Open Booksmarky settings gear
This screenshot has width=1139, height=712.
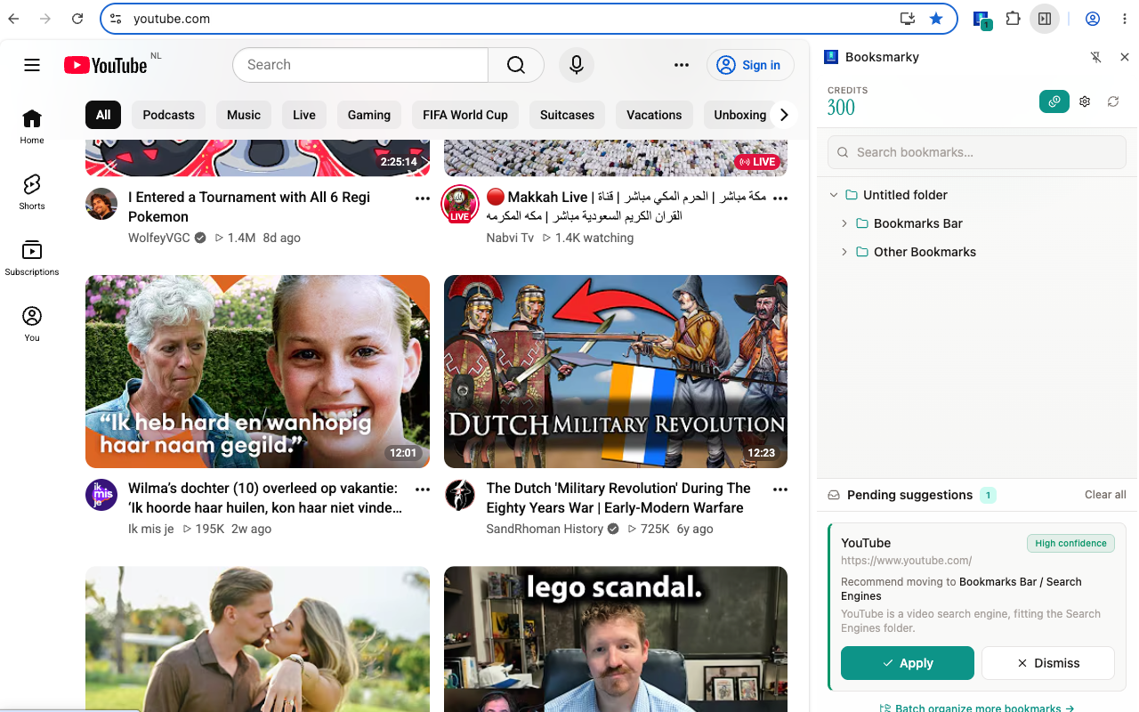[1085, 101]
